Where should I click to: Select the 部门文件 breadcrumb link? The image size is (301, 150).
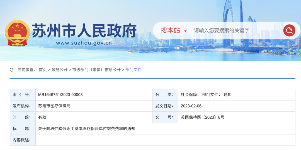coord(133,70)
